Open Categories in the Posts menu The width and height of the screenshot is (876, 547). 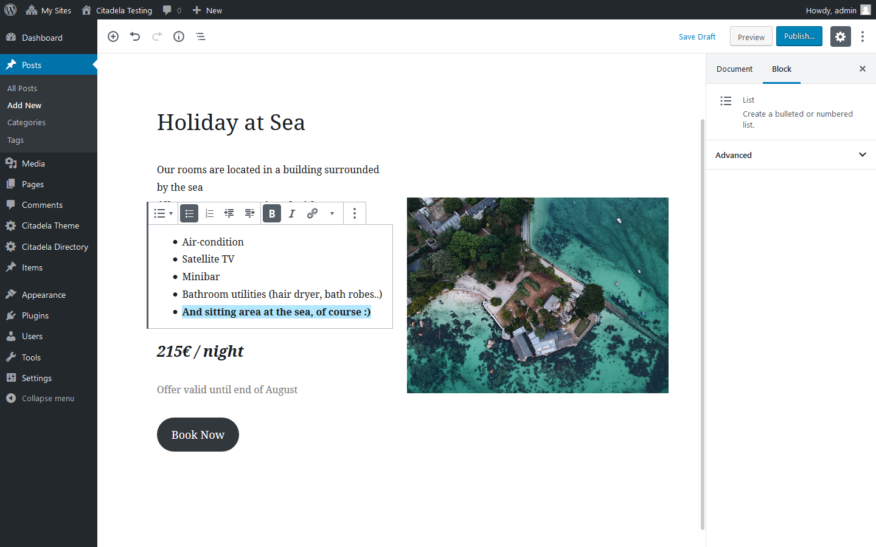pos(26,123)
